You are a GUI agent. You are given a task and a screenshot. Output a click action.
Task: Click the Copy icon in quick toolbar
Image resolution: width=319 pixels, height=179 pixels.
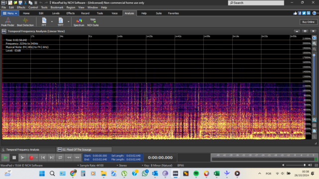pyautogui.click(x=30, y=2)
